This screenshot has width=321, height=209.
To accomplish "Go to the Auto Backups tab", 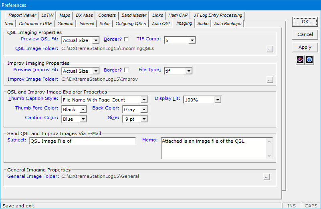I will tap(227, 24).
